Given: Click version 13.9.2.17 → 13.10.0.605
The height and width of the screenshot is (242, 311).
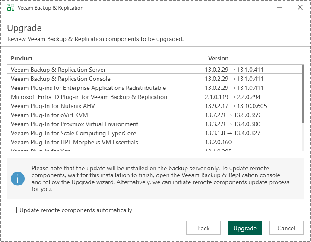Looking at the screenshot, I should coord(236,106).
